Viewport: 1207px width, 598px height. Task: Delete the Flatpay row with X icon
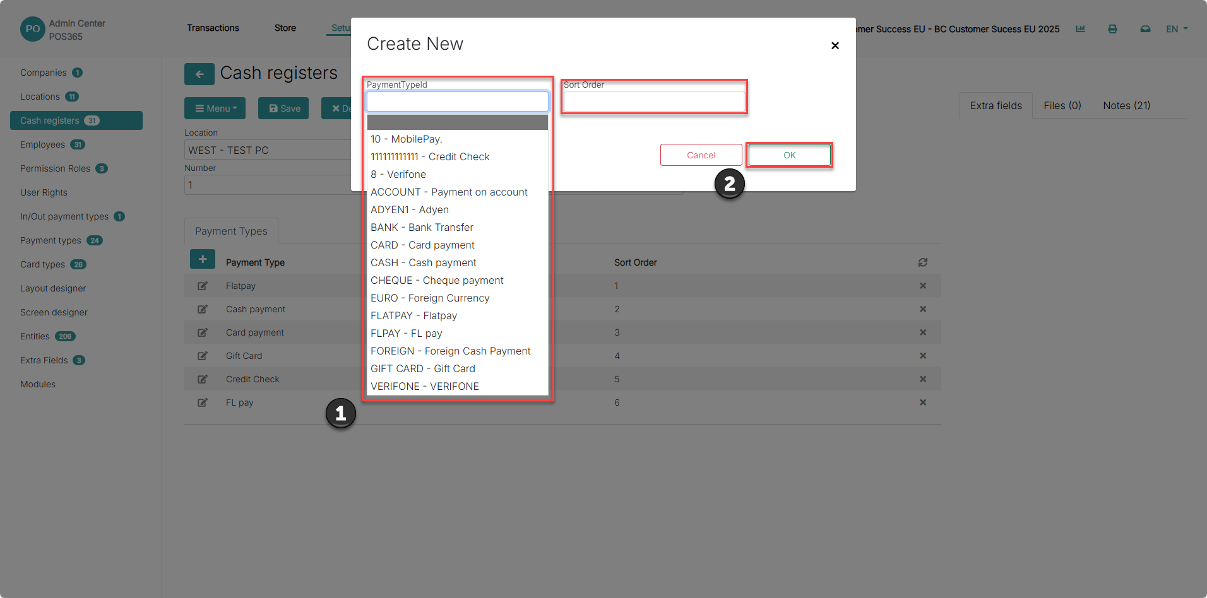point(923,286)
